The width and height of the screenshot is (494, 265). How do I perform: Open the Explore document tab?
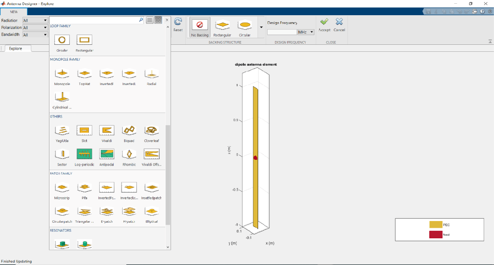point(16,48)
